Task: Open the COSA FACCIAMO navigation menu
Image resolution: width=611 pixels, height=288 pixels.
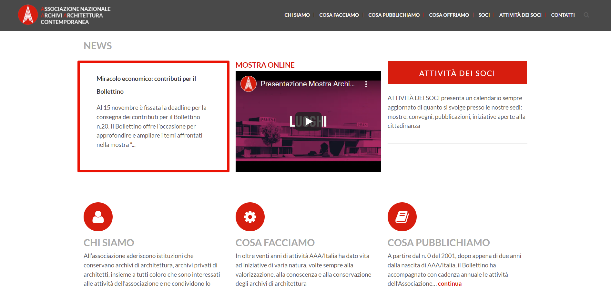Action: point(339,15)
